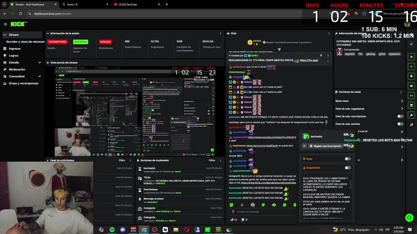Viewport: 417px width, 234px height.
Task: Click the camera widget icon in sidebar
Action: point(411,105)
